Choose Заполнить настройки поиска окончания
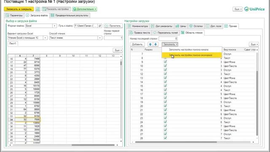The height and width of the screenshot is (152, 270). 192,55
